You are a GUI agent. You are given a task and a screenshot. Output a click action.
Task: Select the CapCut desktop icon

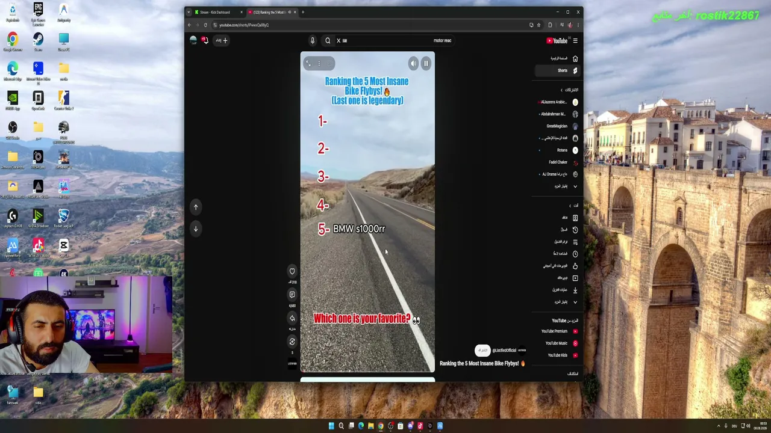click(x=63, y=247)
